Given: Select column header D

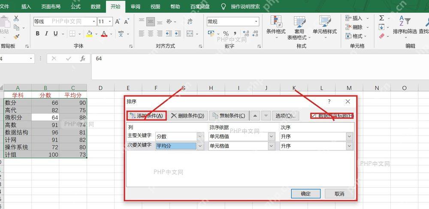Looking at the screenshot, I should pos(100,88).
